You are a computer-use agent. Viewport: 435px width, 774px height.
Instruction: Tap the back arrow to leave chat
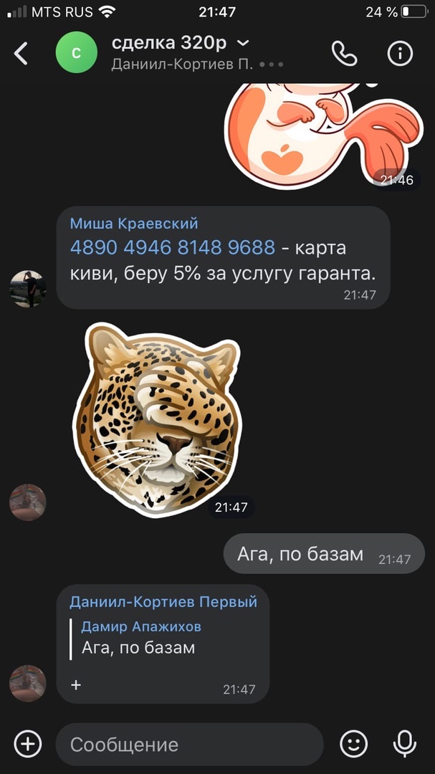click(21, 53)
